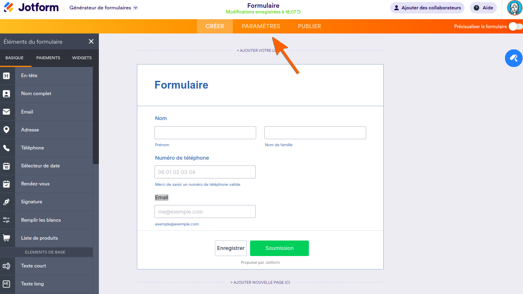Click the Téléphone handset icon
523x294 pixels.
coord(7,148)
